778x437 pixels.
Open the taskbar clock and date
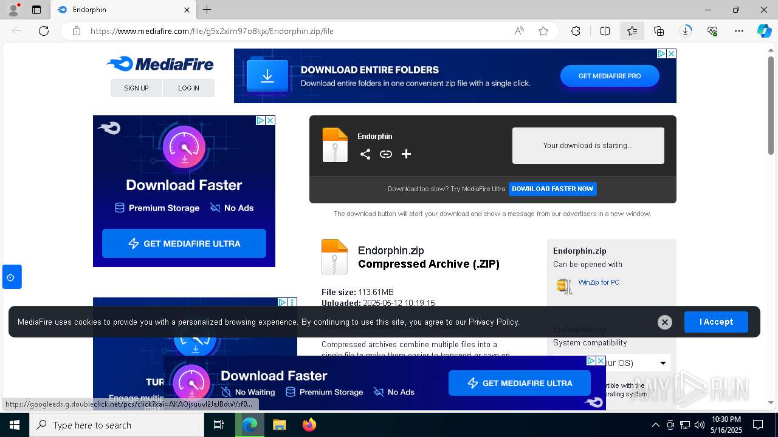[726, 425]
